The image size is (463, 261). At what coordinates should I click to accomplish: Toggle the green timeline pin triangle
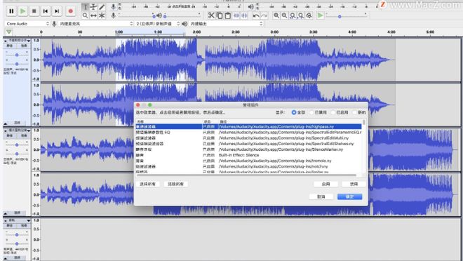[x=9, y=32]
